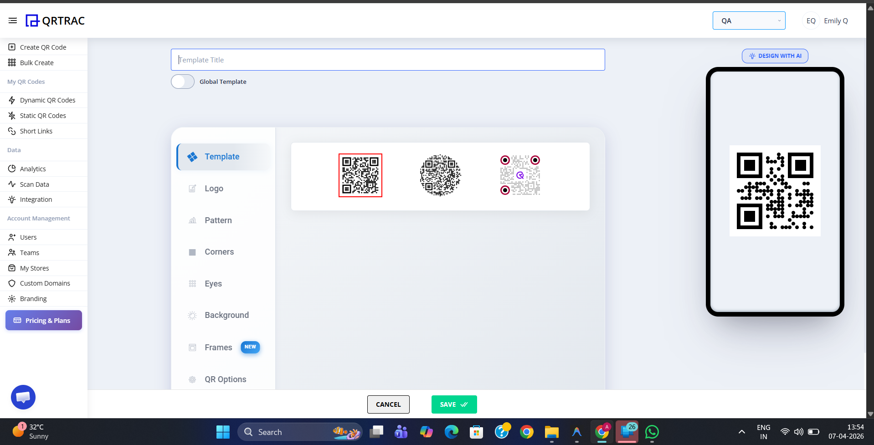
Task: Open the Eyes customization section
Action: click(213, 283)
